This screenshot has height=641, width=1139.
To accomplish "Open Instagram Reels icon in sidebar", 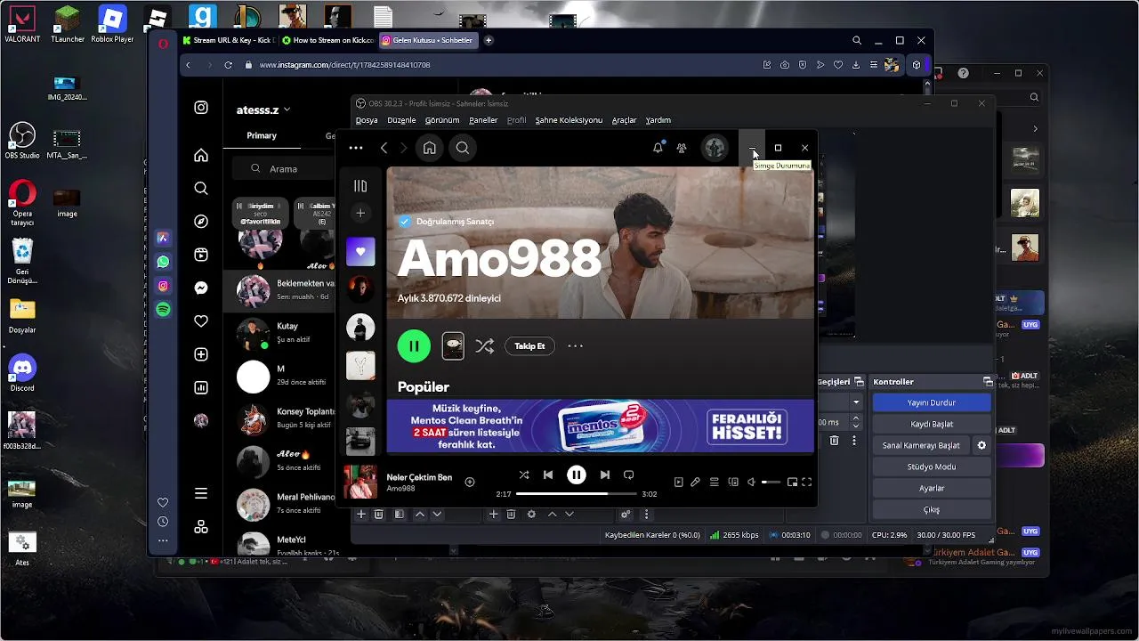I will (201, 255).
